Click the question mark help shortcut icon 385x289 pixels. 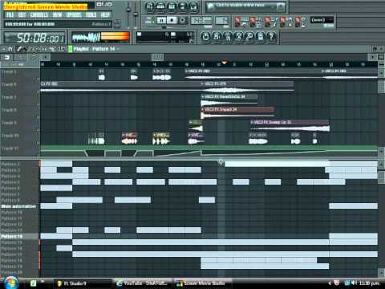[271, 37]
